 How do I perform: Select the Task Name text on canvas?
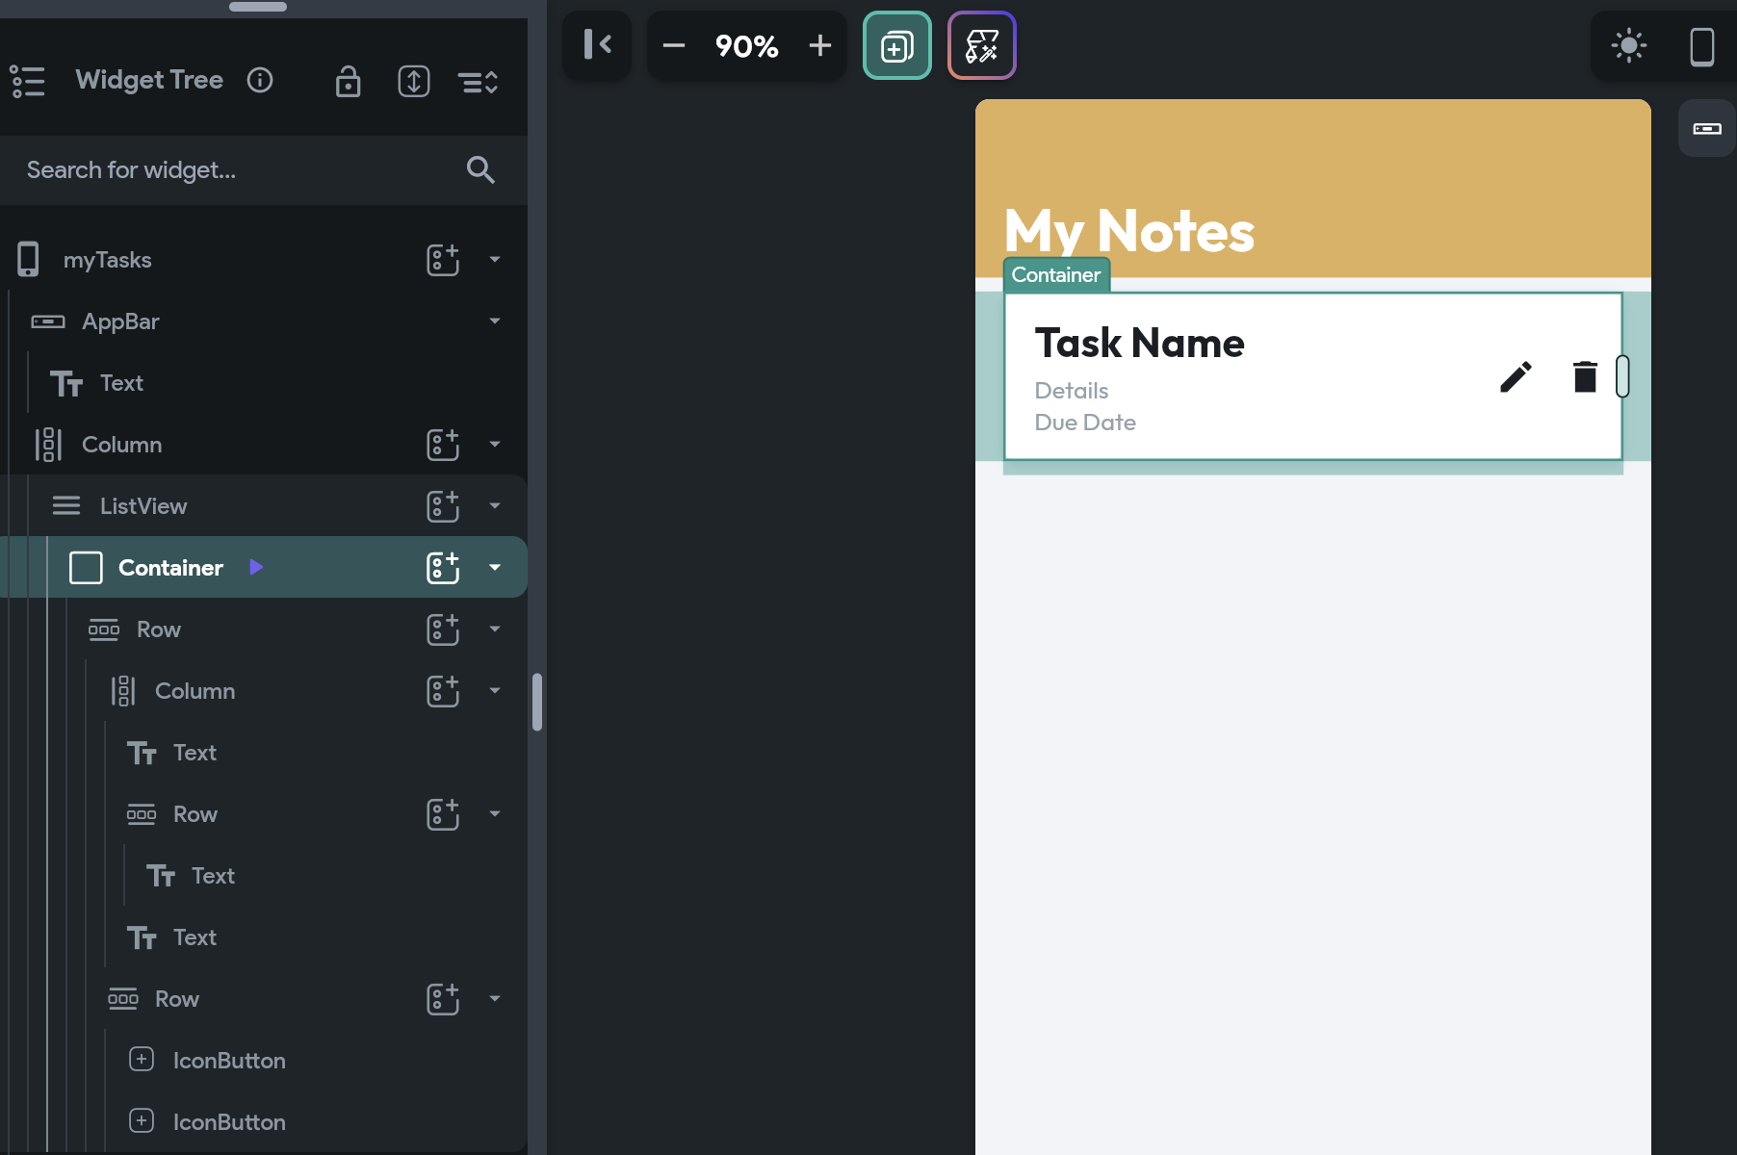tap(1139, 343)
